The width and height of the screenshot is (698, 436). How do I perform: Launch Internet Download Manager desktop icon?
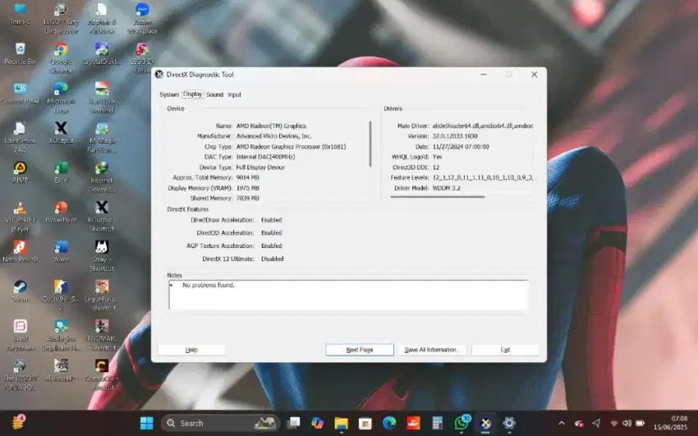(x=102, y=177)
